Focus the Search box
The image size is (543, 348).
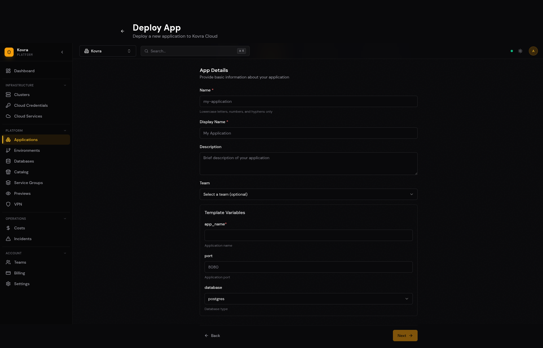pyautogui.click(x=195, y=51)
